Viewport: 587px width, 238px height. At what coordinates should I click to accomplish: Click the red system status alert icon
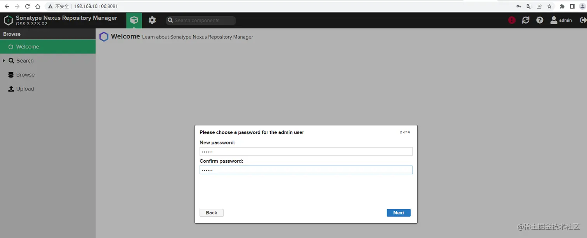pyautogui.click(x=512, y=20)
